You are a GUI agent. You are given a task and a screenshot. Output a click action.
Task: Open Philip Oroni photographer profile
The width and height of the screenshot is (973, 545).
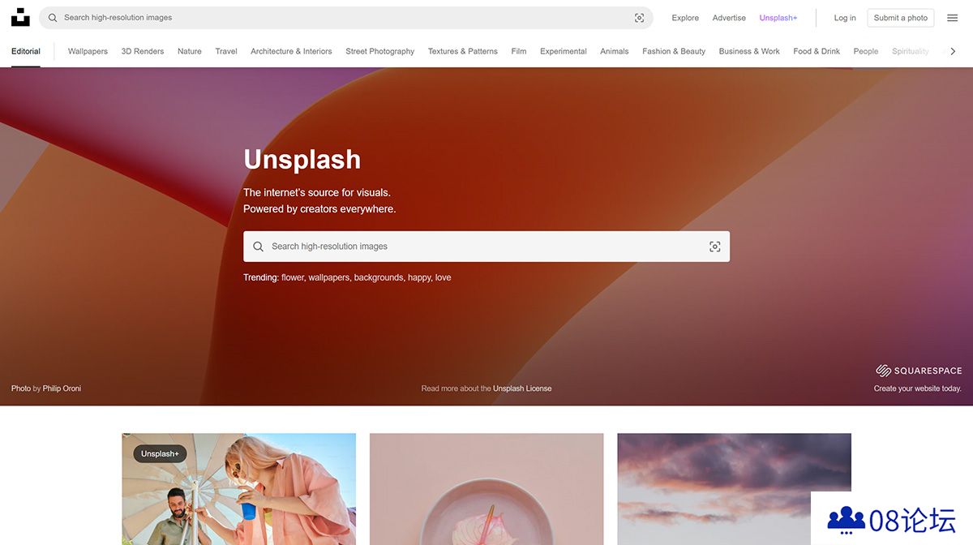62,388
